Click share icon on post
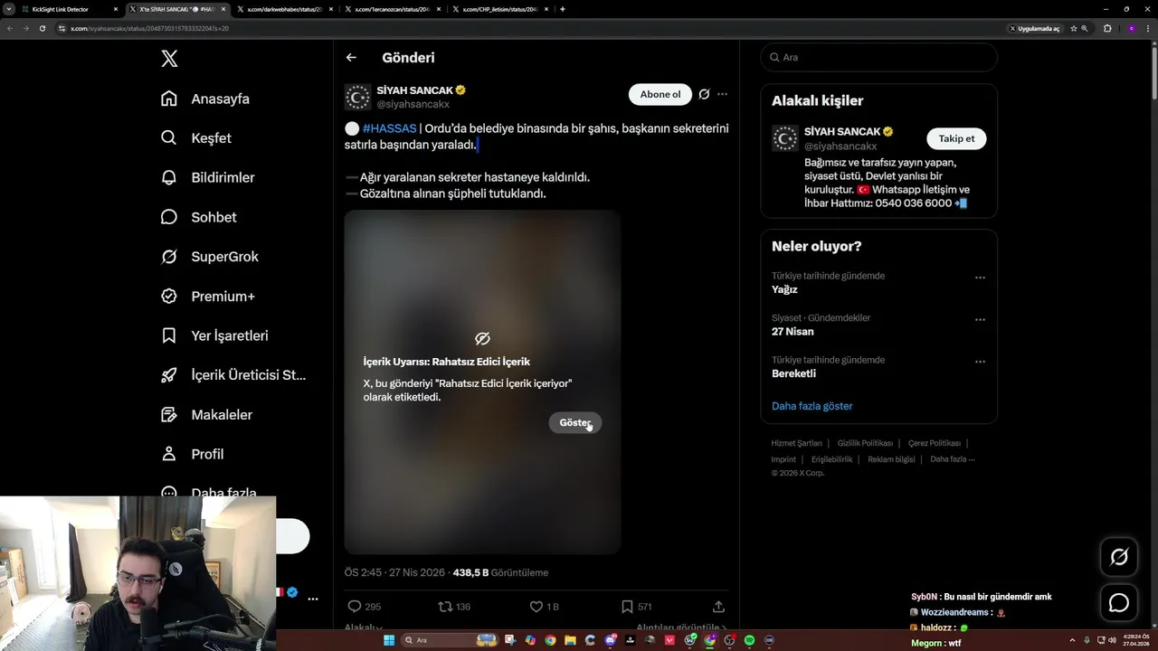This screenshot has width=1158, height=651. [x=718, y=607]
